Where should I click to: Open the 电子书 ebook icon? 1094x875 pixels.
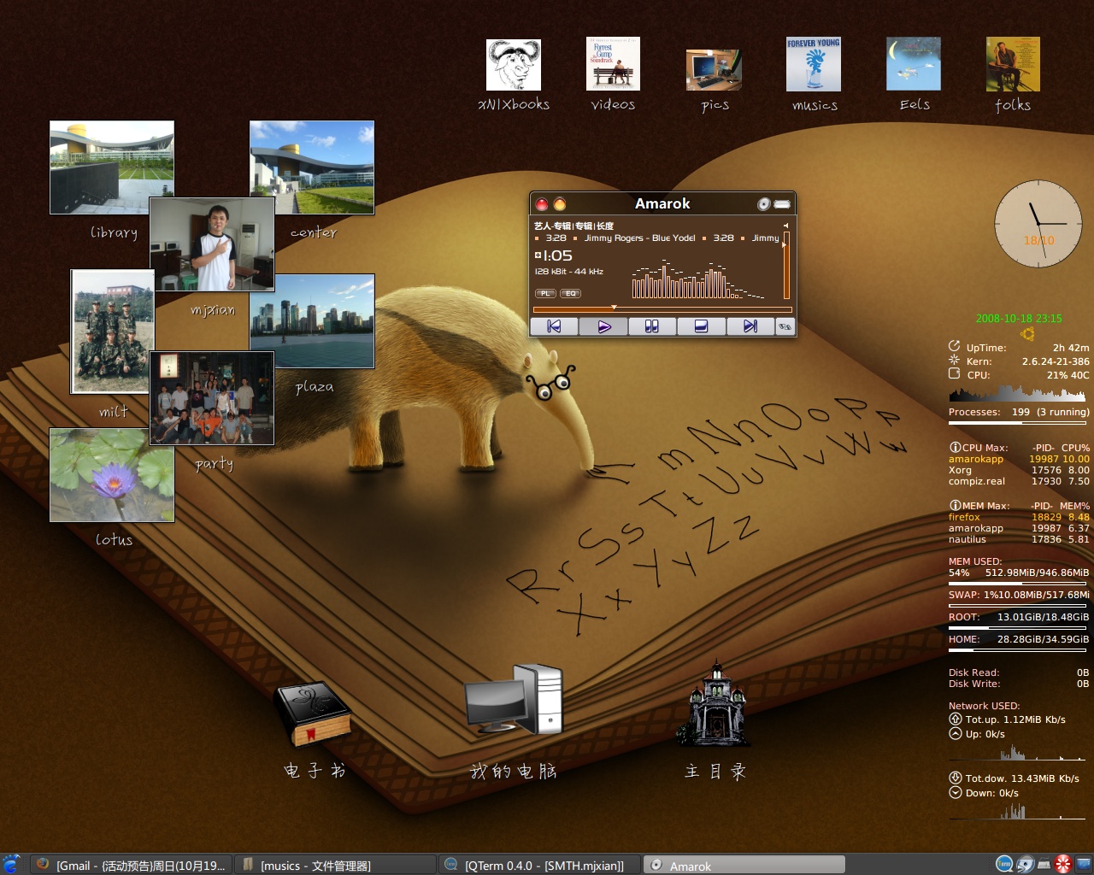coord(314,714)
